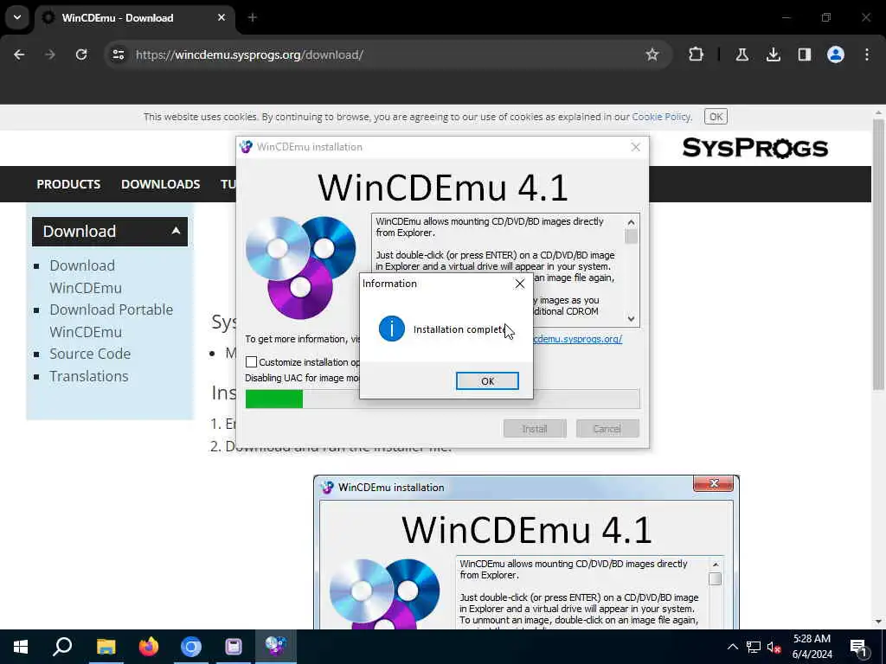Viewport: 886px width, 664px height.
Task: Open Chrome Labs flask icon
Action: (742, 54)
